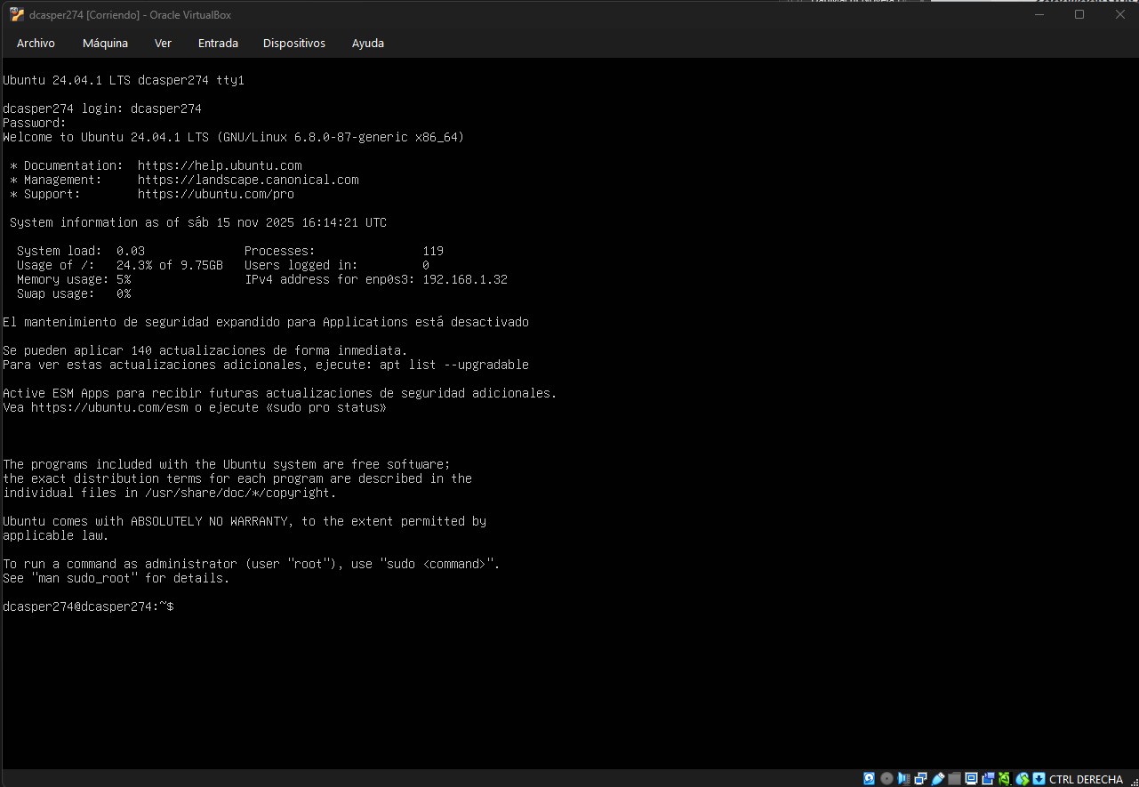The image size is (1139, 787).
Task: Expand the Ver menu
Action: coord(163,43)
